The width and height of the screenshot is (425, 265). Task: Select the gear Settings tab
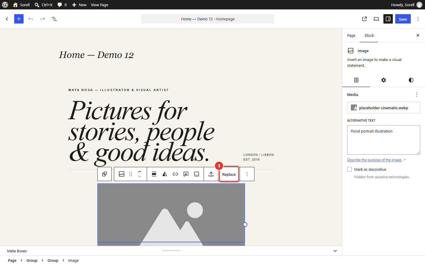pos(384,80)
